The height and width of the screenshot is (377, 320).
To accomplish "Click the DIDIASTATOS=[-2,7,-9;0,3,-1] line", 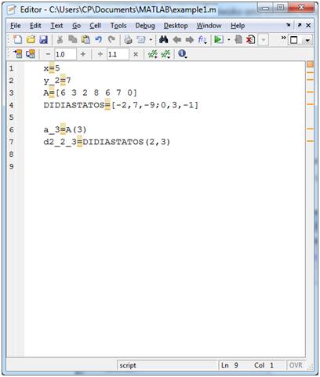I will click(x=121, y=105).
